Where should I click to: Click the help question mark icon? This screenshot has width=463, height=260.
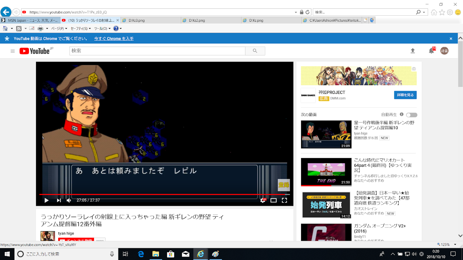[x=116, y=29]
